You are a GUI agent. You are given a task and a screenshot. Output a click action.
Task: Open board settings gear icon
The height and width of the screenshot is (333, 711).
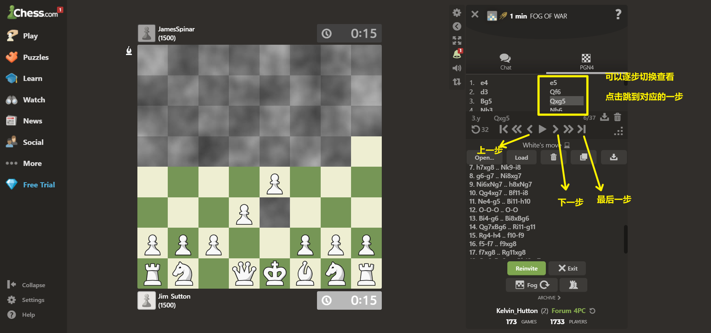(x=457, y=13)
